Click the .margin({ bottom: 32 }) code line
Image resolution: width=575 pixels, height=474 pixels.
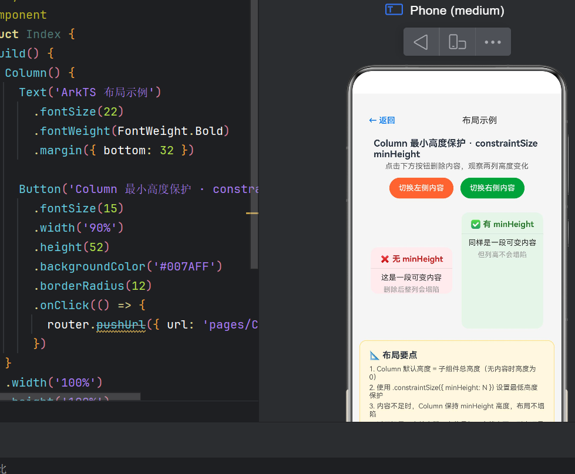coord(114,151)
